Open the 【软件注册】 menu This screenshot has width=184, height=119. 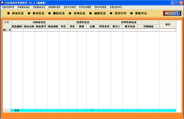(100, 7)
